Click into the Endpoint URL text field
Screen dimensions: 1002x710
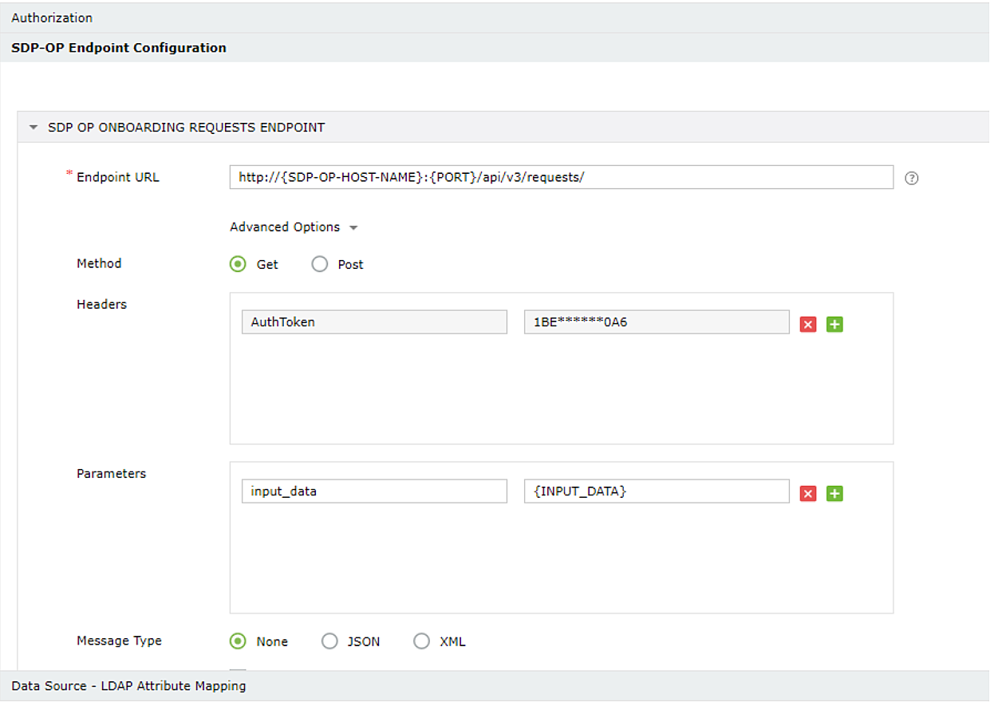[x=561, y=177]
